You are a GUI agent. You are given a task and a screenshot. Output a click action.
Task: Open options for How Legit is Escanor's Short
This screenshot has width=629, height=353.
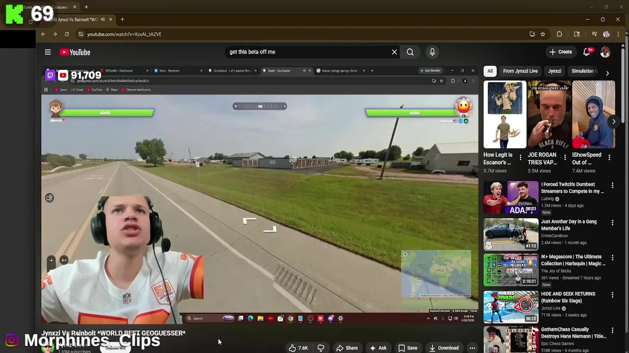point(520,158)
